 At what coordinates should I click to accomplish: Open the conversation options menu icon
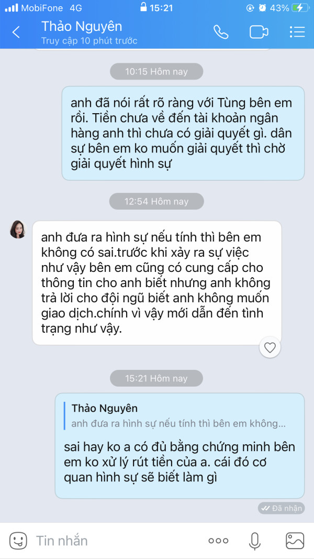pyautogui.click(x=297, y=32)
